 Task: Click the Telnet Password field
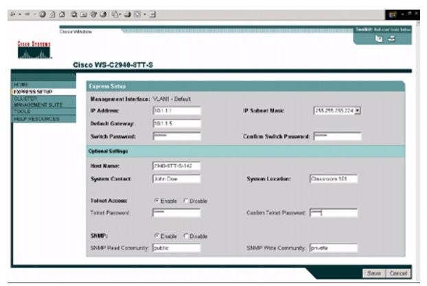coord(176,213)
